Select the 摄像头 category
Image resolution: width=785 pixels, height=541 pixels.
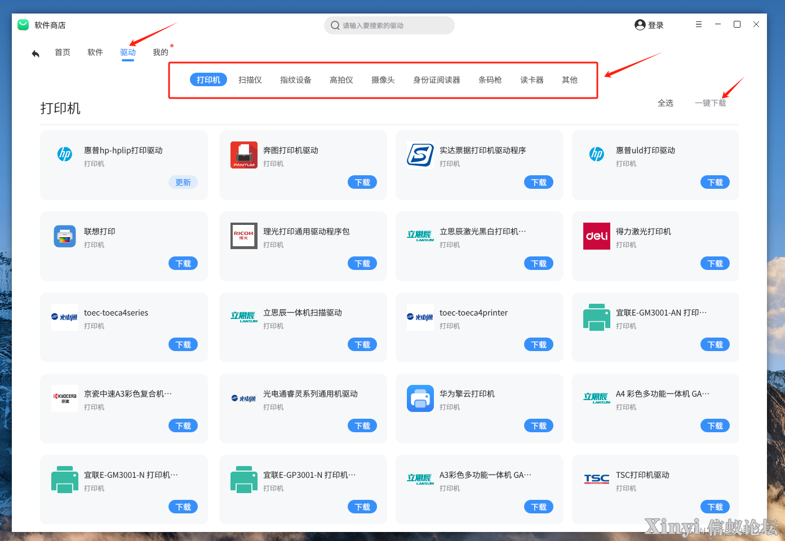[x=383, y=80]
